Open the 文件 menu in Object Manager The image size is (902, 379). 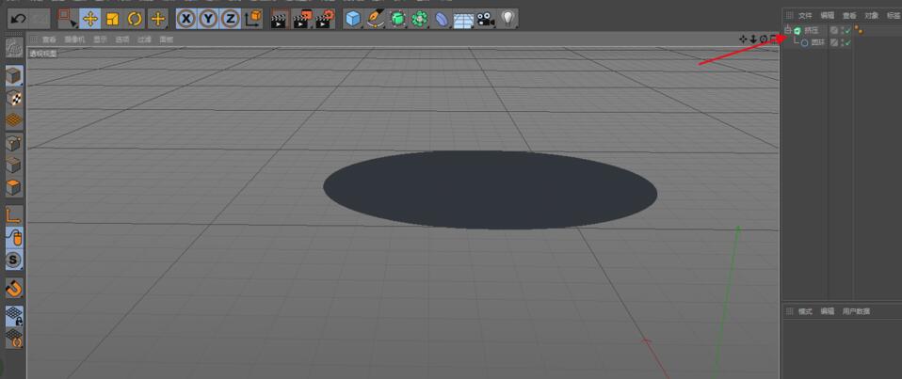(805, 15)
